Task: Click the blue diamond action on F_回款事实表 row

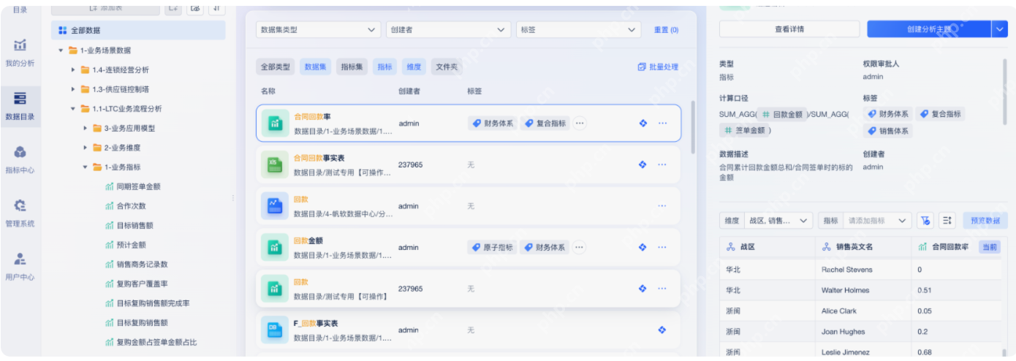Action: [661, 330]
